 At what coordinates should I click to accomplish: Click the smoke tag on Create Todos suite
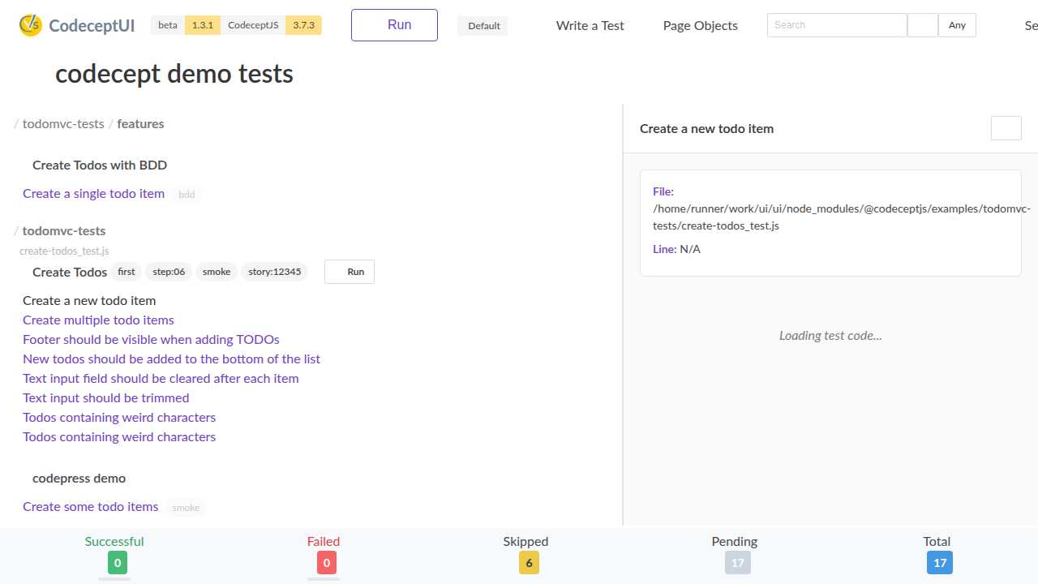[x=216, y=272]
